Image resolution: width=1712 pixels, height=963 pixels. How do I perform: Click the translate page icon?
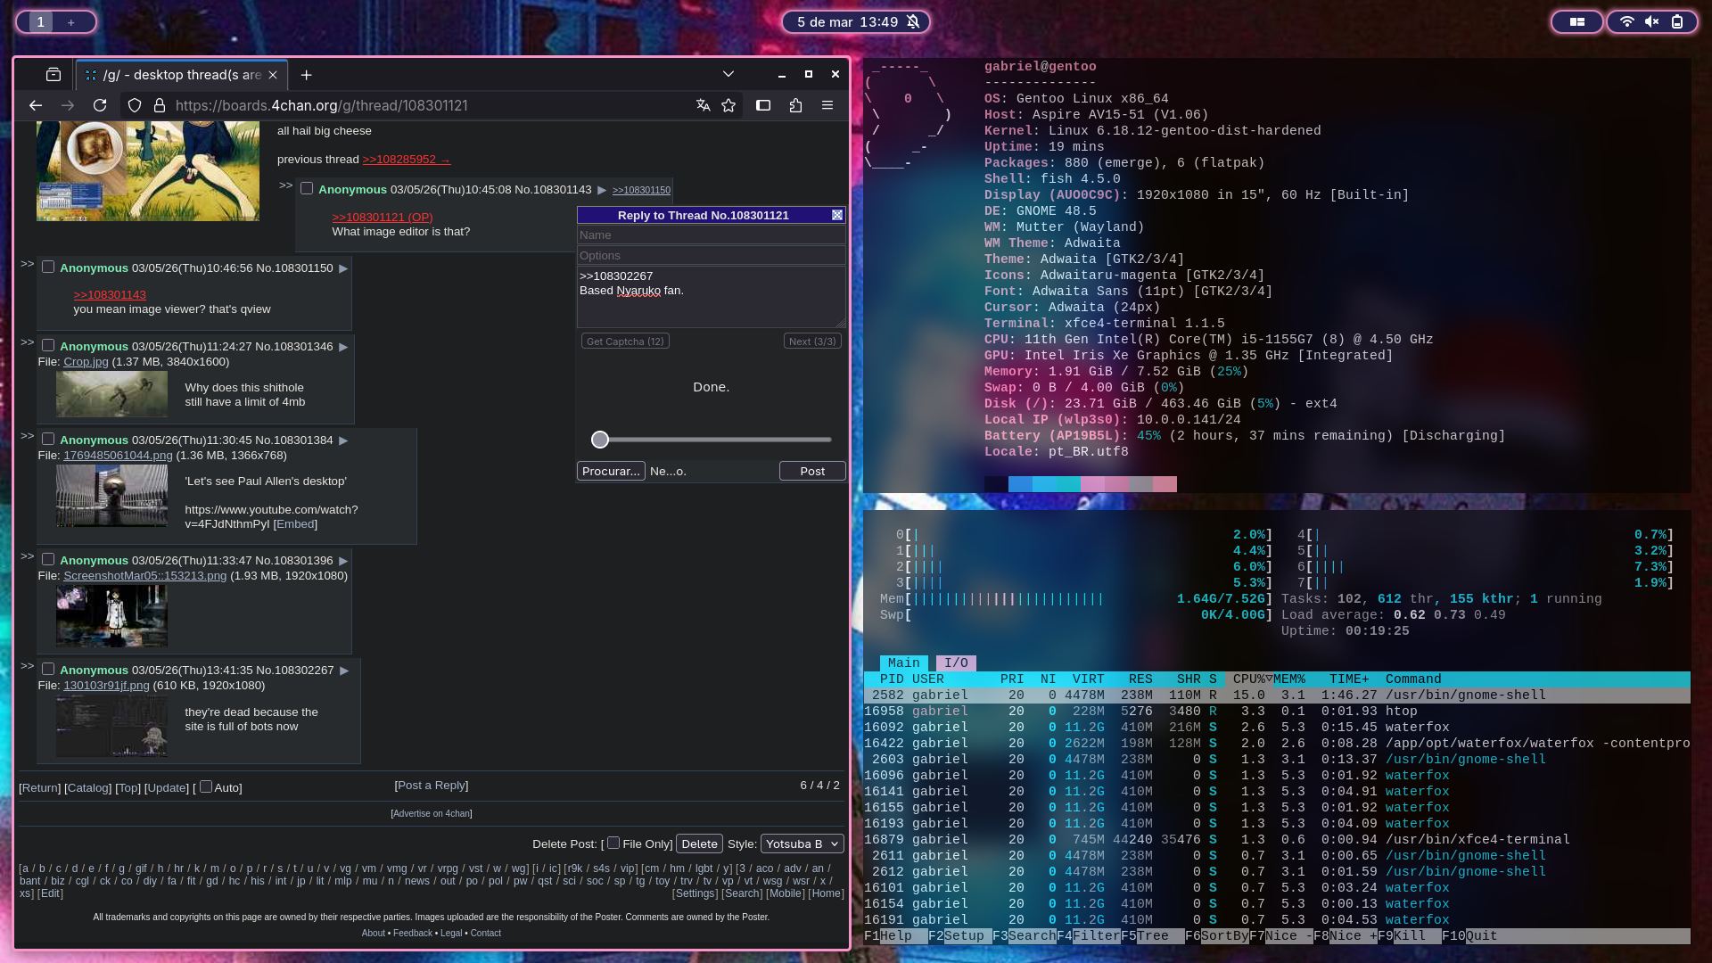703,105
